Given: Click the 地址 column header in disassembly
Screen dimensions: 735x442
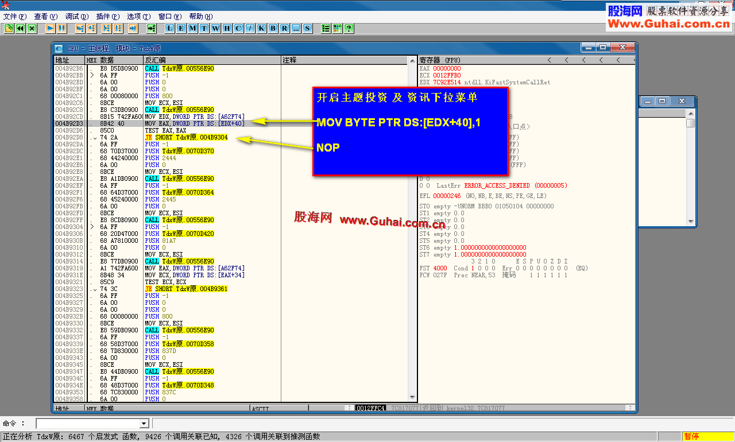Looking at the screenshot, I should pyautogui.click(x=69, y=60).
